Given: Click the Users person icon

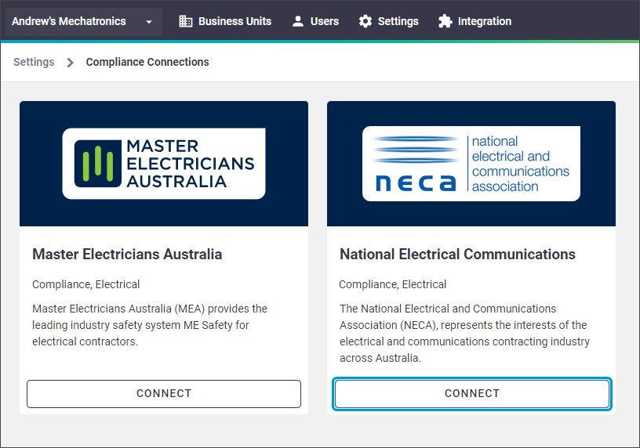Looking at the screenshot, I should pos(298,21).
